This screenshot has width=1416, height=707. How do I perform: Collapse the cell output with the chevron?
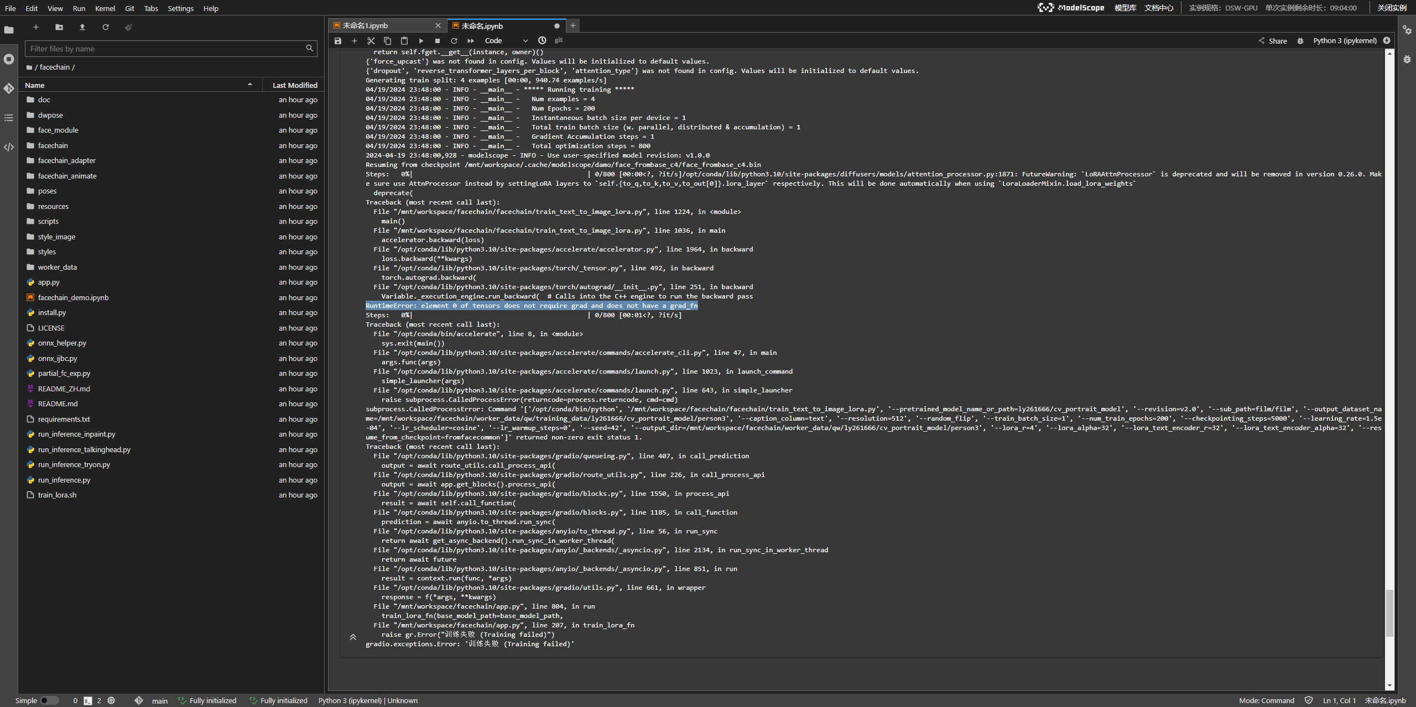point(353,637)
